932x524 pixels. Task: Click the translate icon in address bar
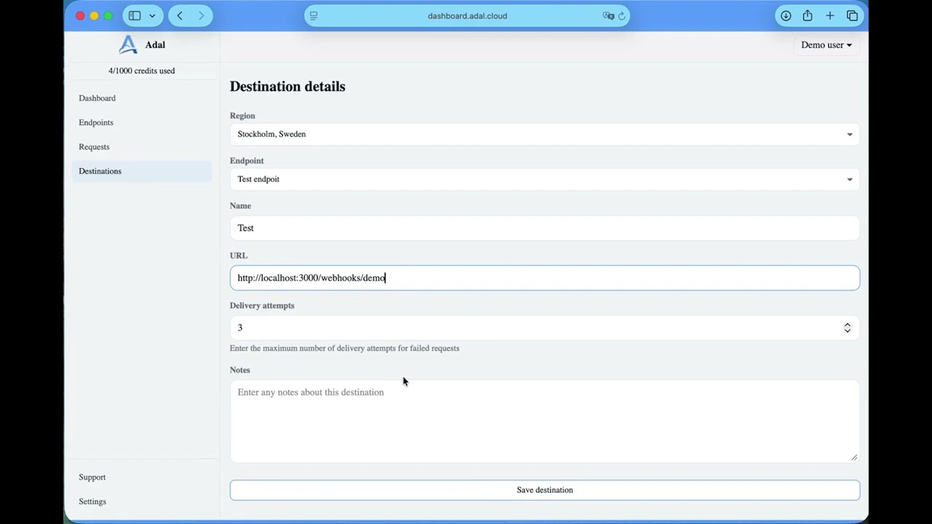pos(608,16)
